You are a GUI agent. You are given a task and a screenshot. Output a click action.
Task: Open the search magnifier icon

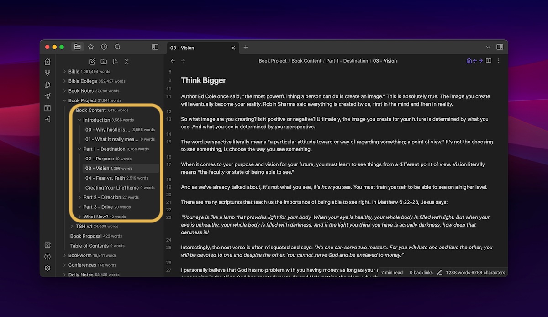click(x=117, y=47)
